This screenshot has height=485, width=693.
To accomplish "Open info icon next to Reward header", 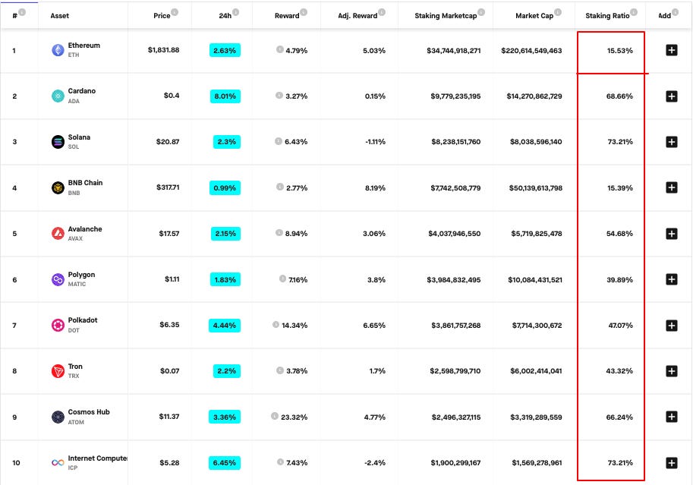I will pyautogui.click(x=303, y=12).
